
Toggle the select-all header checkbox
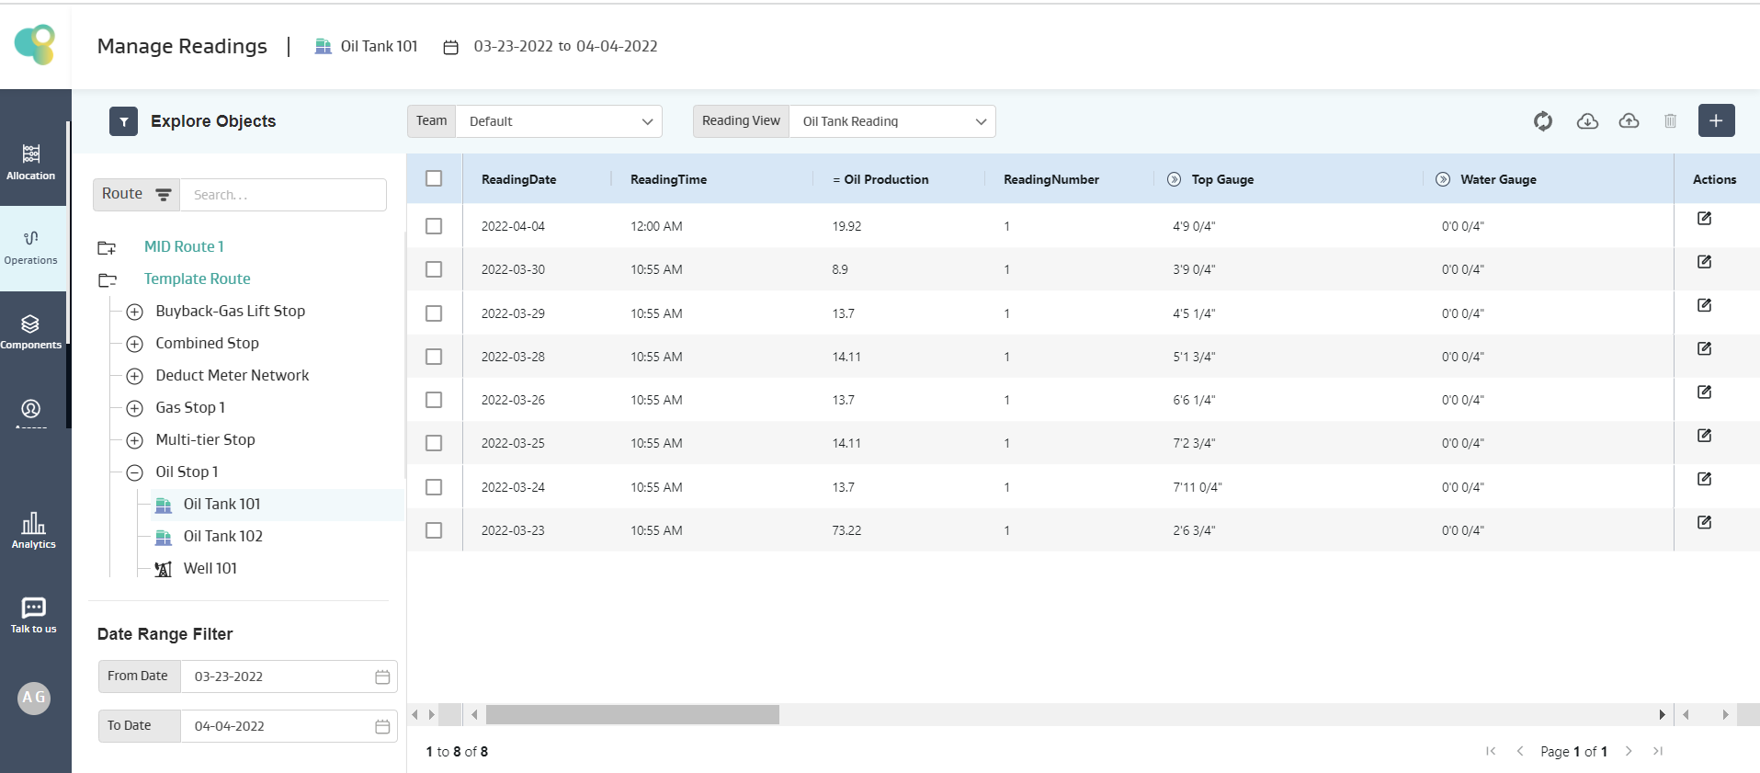[434, 179]
